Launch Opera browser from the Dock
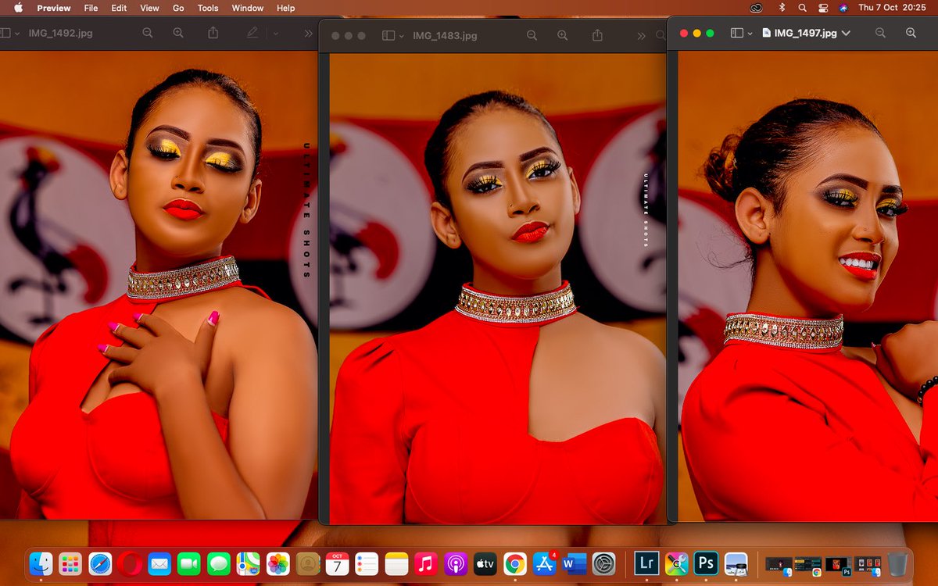 (x=130, y=563)
